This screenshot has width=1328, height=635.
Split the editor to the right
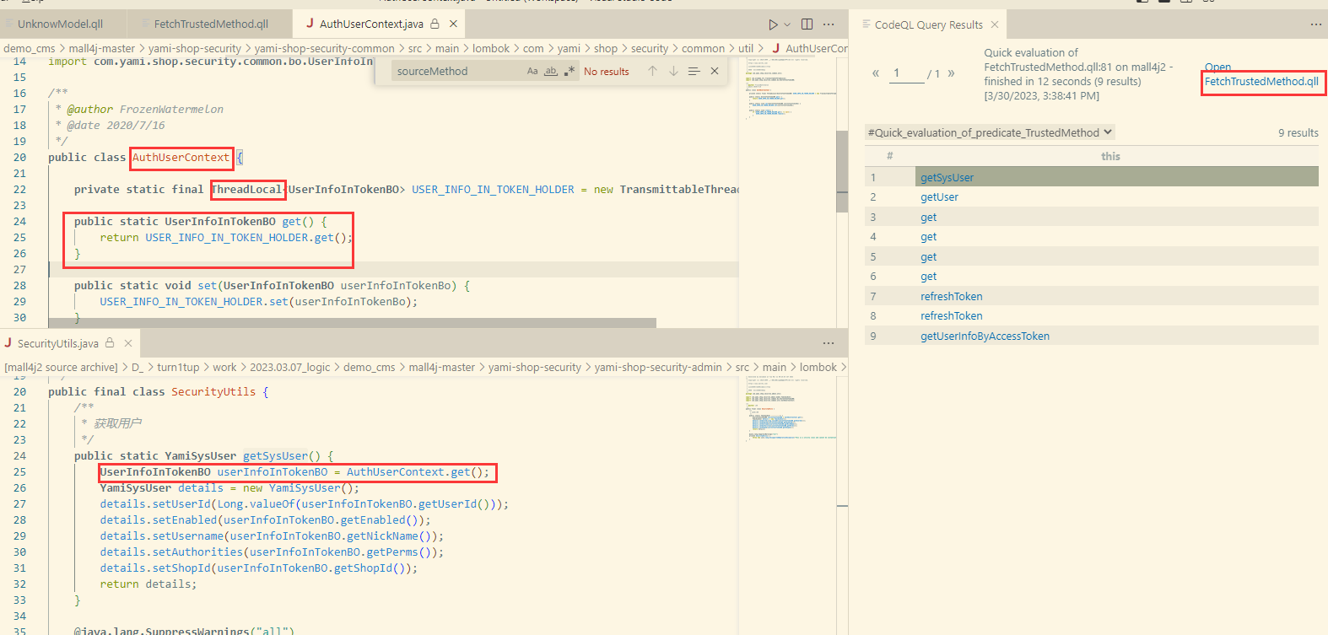pyautogui.click(x=807, y=24)
